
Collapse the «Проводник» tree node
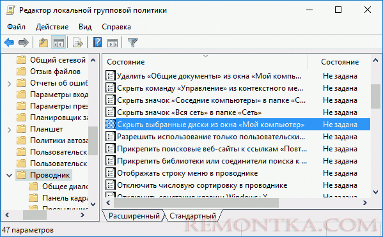coord(10,175)
